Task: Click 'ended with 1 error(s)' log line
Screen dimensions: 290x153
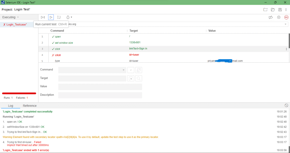Action: click(x=26, y=150)
